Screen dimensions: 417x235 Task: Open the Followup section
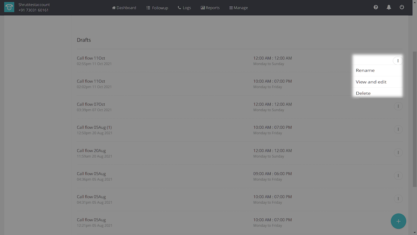click(x=157, y=8)
